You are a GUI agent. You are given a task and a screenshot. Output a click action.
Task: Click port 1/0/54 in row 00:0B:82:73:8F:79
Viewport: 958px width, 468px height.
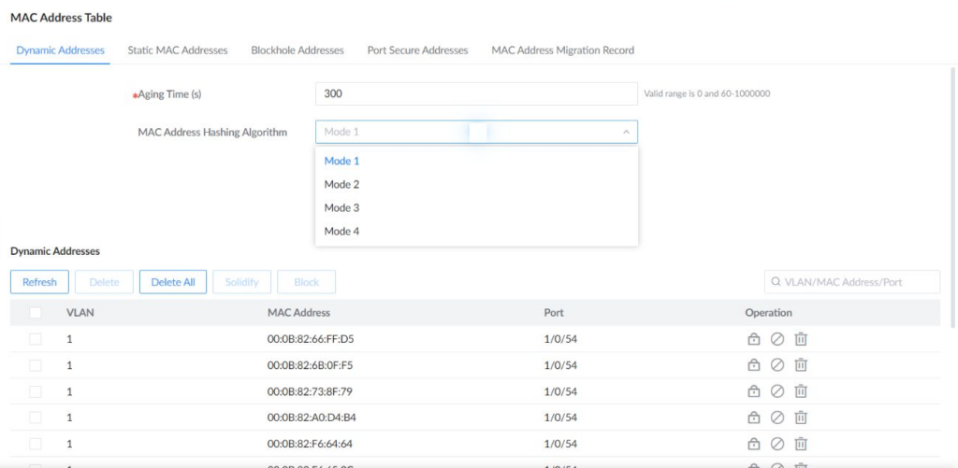pos(560,391)
